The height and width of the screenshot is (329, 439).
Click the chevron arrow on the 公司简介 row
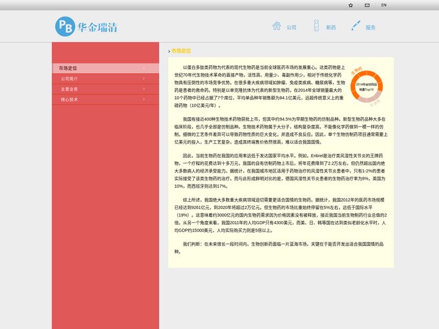pyautogui.click(x=144, y=79)
